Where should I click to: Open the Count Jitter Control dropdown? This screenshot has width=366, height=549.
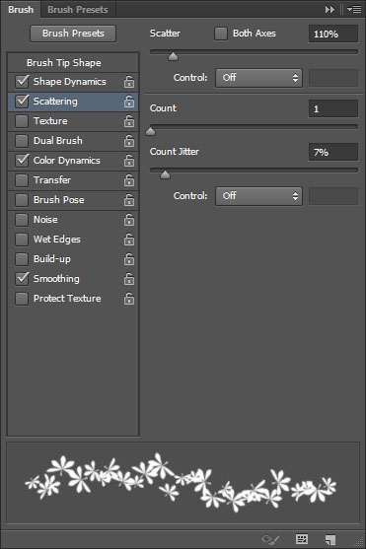pos(258,196)
